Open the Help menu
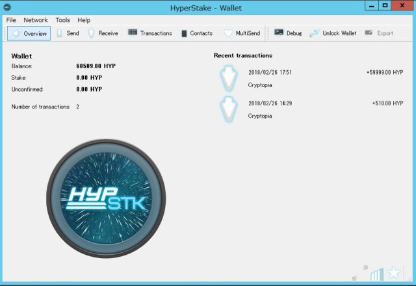This screenshot has width=416, height=286. [84, 20]
